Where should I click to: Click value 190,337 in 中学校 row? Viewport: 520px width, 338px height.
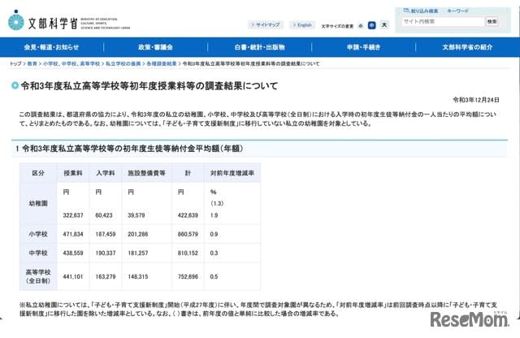pyautogui.click(x=106, y=253)
